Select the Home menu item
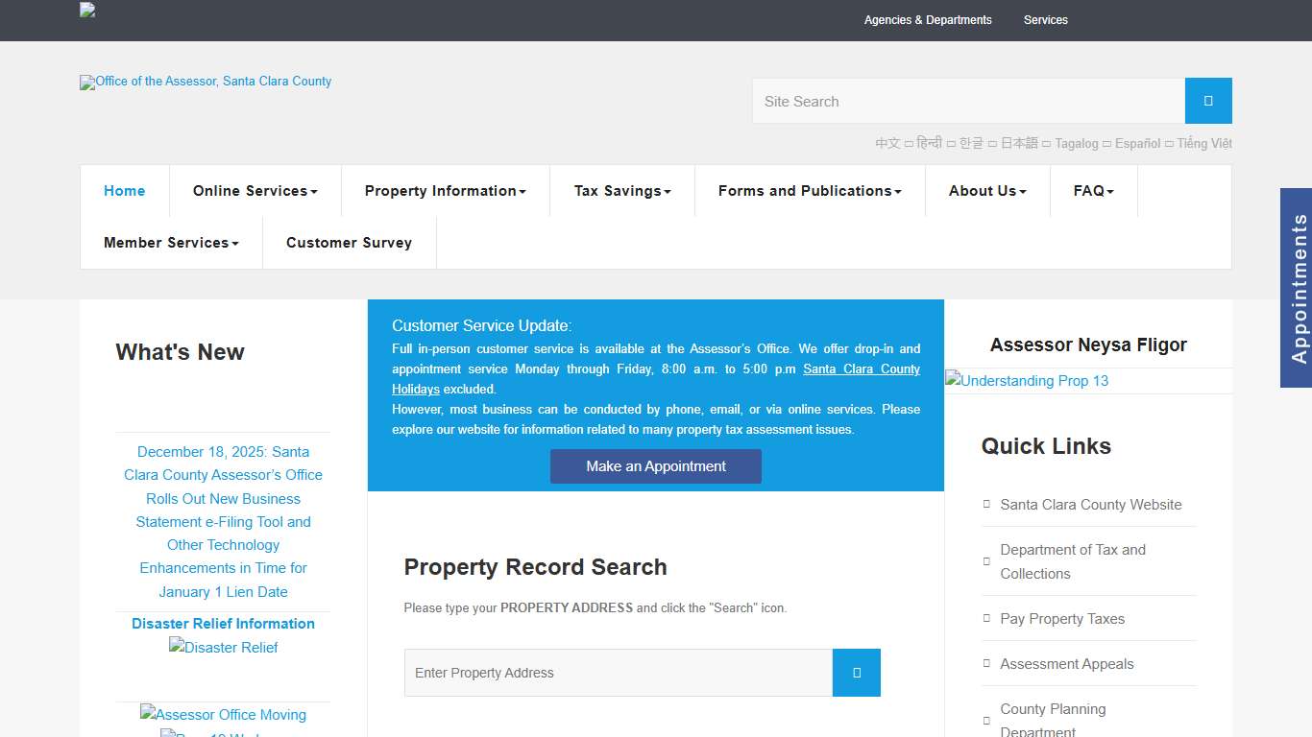 pos(124,191)
